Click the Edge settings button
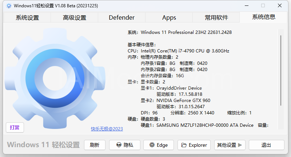Viewport: 291px width, 157px height. pyautogui.click(x=159, y=145)
